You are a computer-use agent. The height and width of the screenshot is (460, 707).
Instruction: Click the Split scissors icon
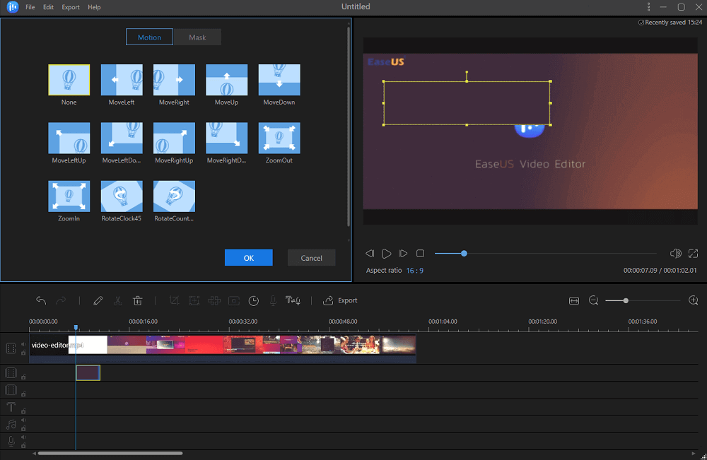click(x=117, y=300)
